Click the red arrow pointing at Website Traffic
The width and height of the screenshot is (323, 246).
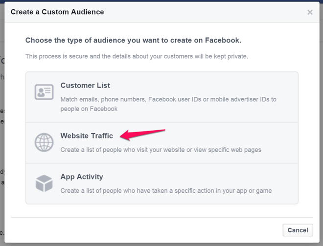144,134
